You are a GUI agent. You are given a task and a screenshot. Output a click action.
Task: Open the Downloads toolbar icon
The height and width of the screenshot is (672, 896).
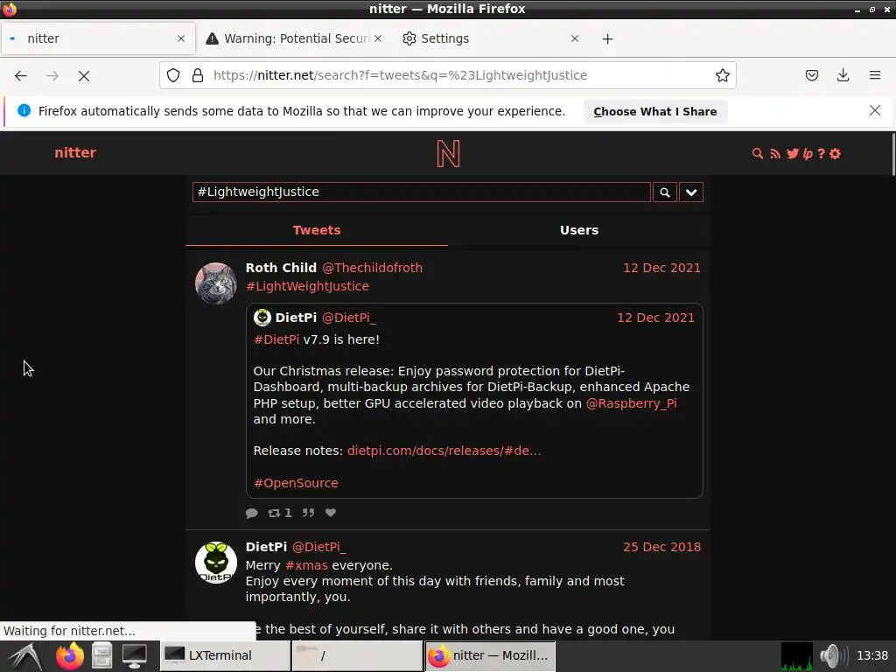(x=843, y=75)
